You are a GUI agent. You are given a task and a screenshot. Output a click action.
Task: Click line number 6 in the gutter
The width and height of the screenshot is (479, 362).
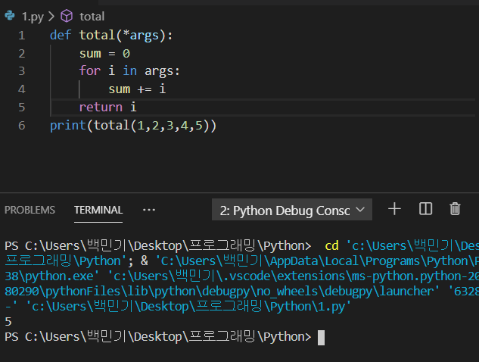22,125
